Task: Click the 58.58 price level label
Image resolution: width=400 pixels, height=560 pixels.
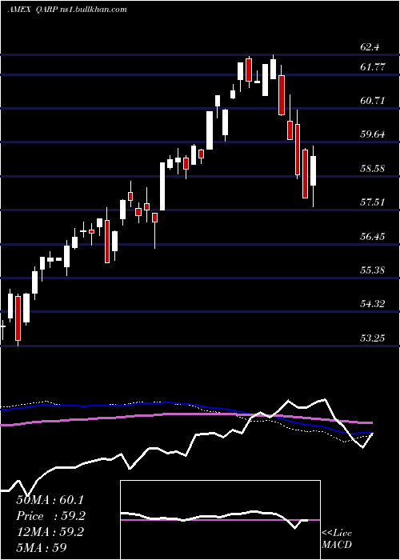Action: [x=373, y=169]
